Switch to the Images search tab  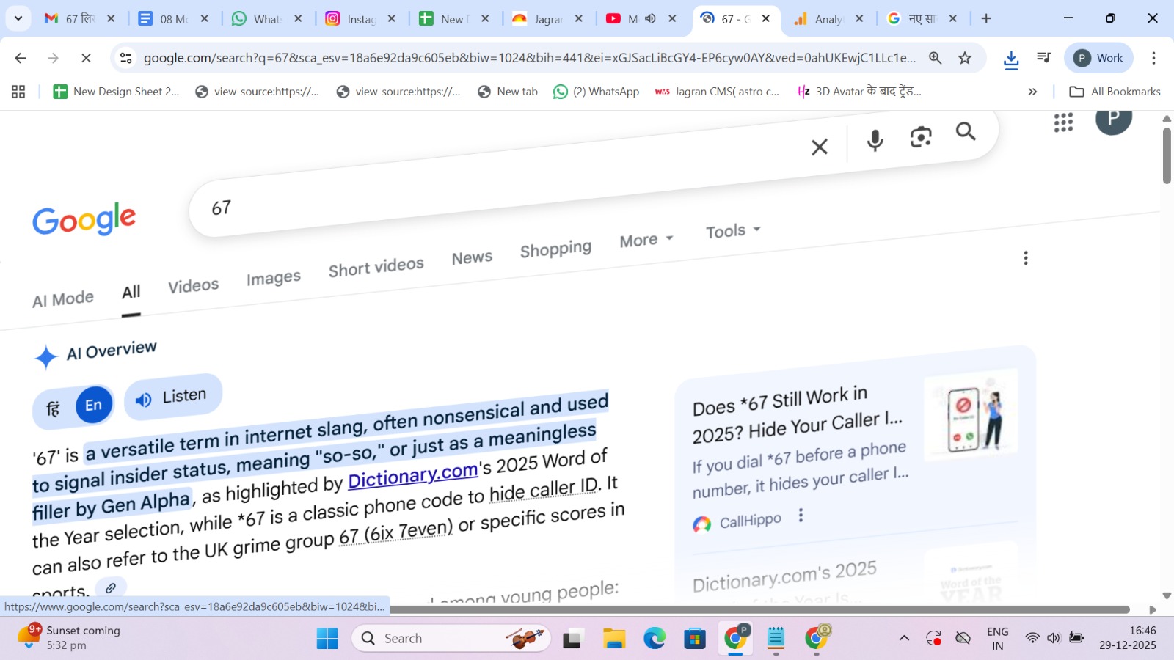pyautogui.click(x=273, y=278)
